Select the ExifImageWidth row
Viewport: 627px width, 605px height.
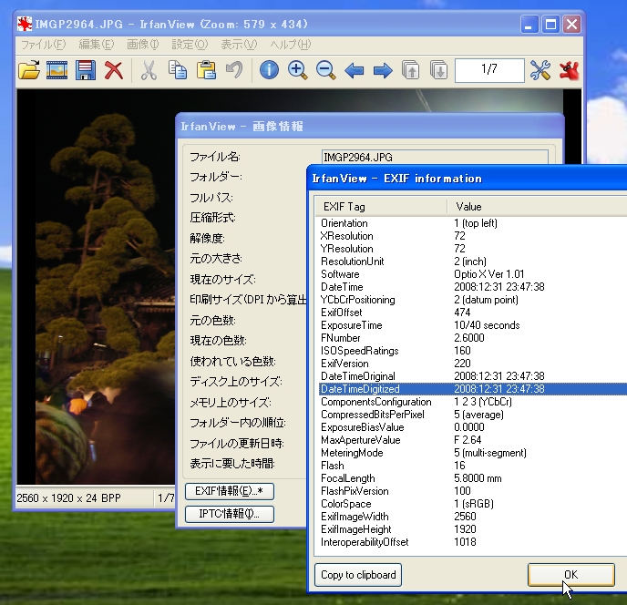pos(473,517)
